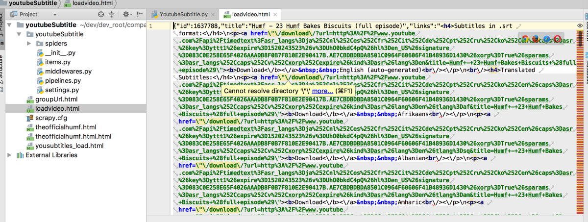Collapse all in Project panel toolbar
Image resolution: width=588 pixels, height=222 pixels.
[112, 15]
